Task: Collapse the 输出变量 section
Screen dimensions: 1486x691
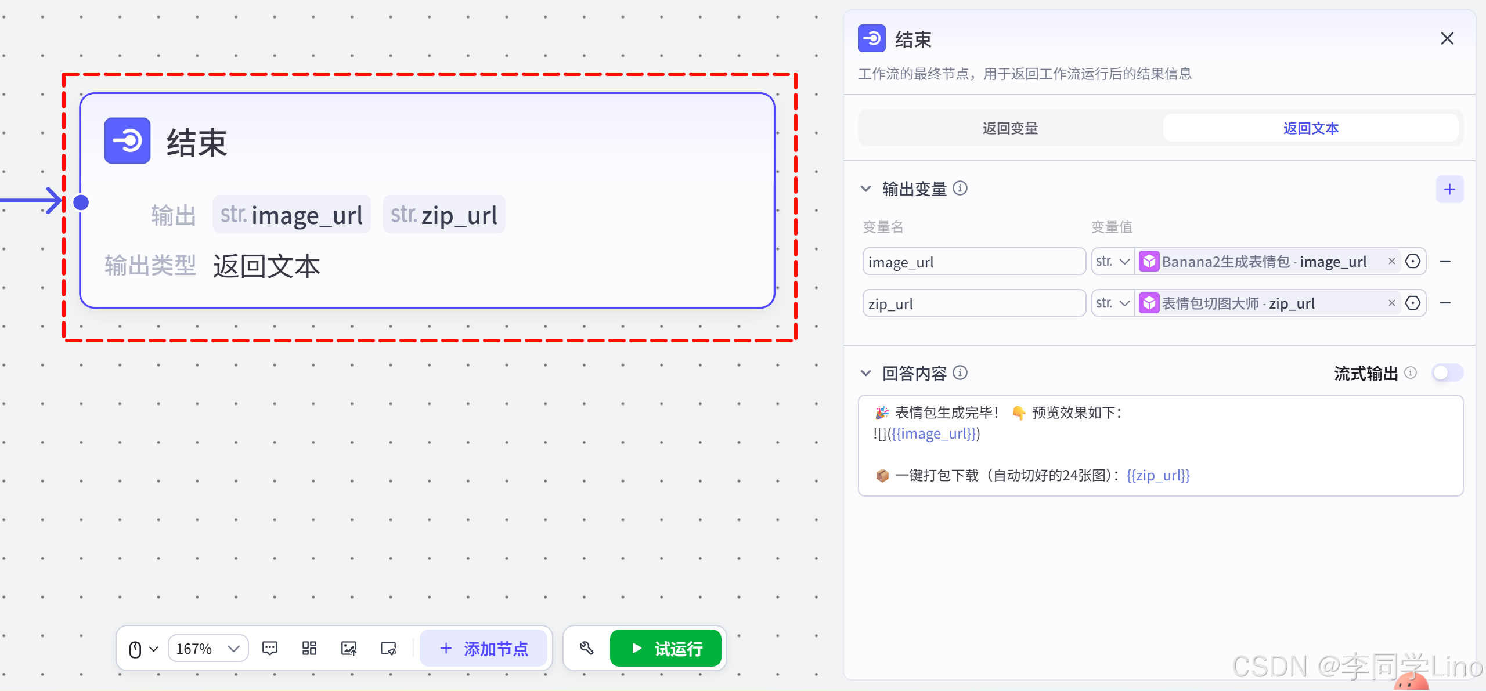Action: 865,189
